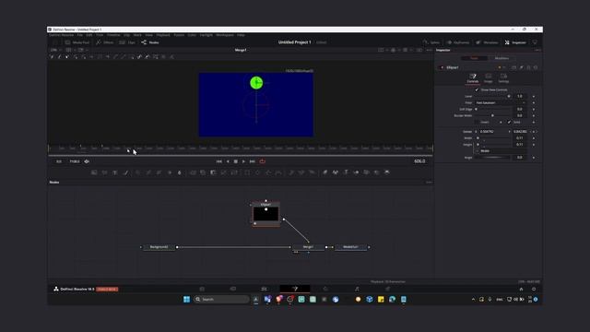Adjust the Level slider
This screenshot has height=332, width=590.
coord(492,96)
